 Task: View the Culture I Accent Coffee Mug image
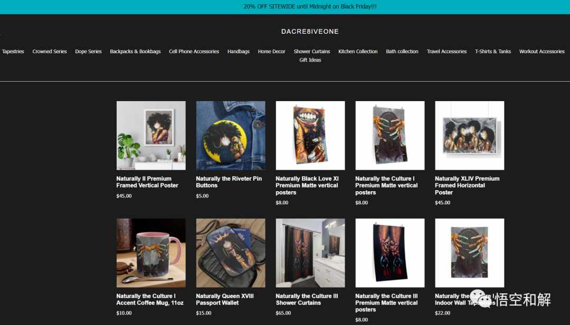151,253
